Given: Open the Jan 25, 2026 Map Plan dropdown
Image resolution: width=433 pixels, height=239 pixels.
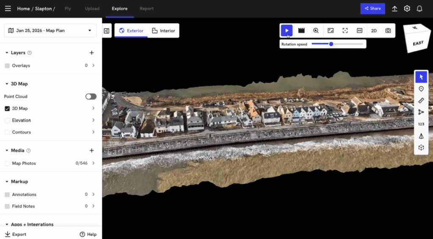Looking at the screenshot, I should (50, 30).
